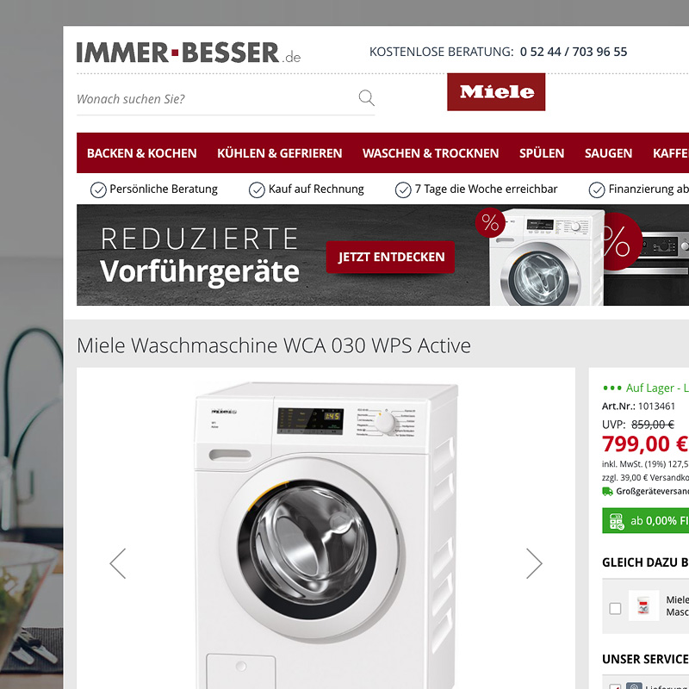Tick the Miele accessory product checkbox
Screen dimensions: 689x689
click(x=615, y=608)
